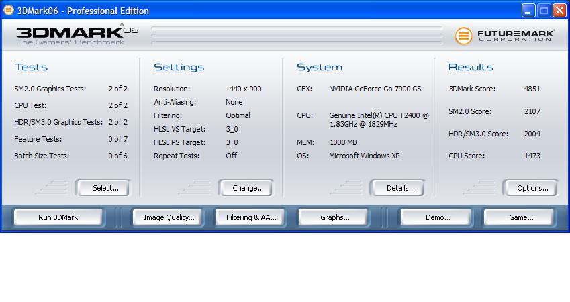Screen dimensions: 570x302
Task: Open the Change... settings button
Action: click(x=246, y=188)
